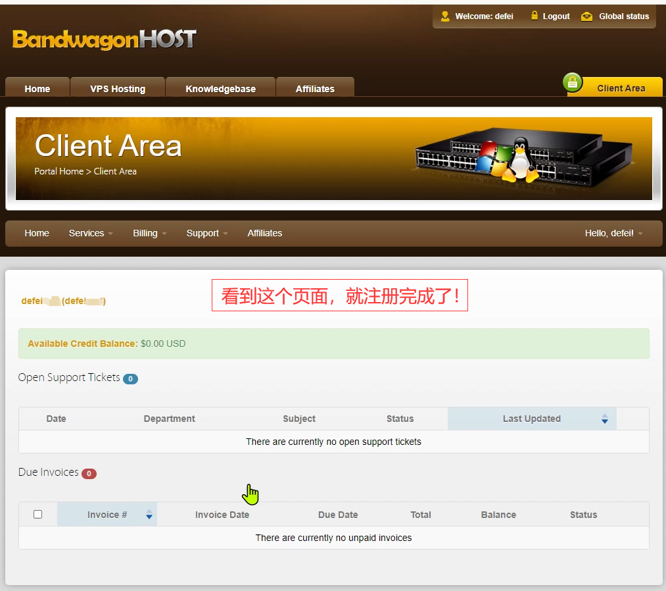The width and height of the screenshot is (666, 591).
Task: Click the envelope icon beside Global status
Action: coord(586,16)
